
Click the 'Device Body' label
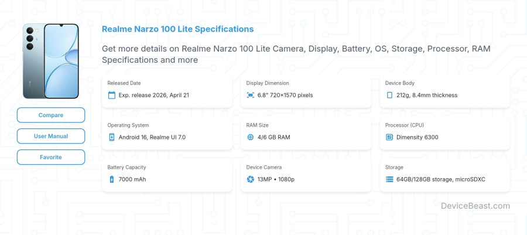(399, 83)
